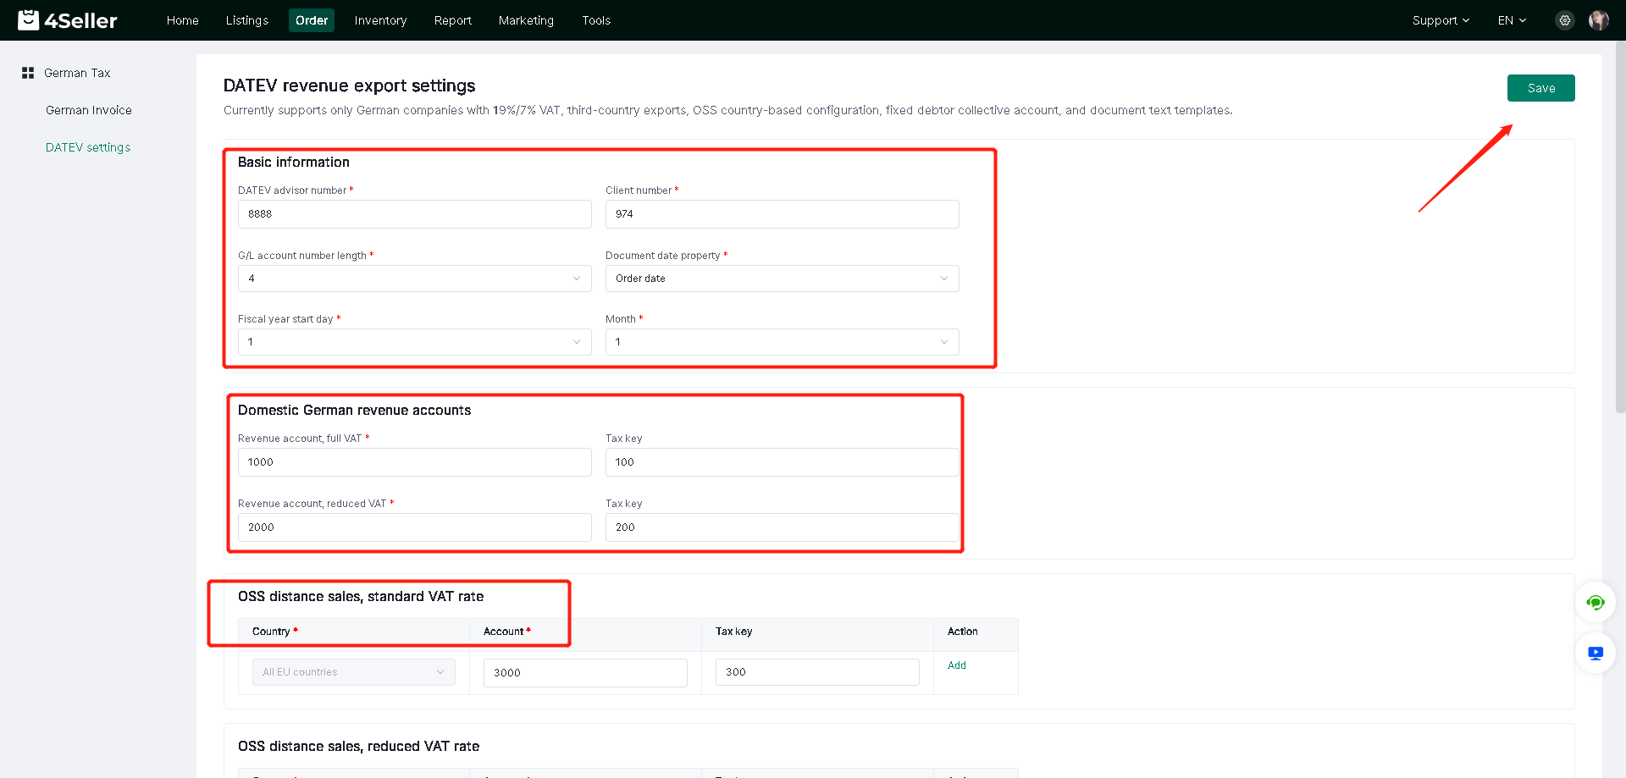This screenshot has height=778, width=1626.
Task: Open the All EU countries dropdown
Action: 354,672
